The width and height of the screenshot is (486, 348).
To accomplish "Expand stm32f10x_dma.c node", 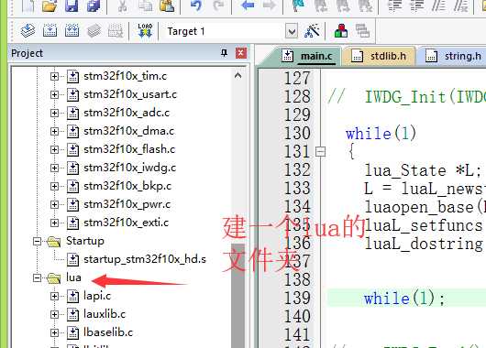I will pos(54,131).
